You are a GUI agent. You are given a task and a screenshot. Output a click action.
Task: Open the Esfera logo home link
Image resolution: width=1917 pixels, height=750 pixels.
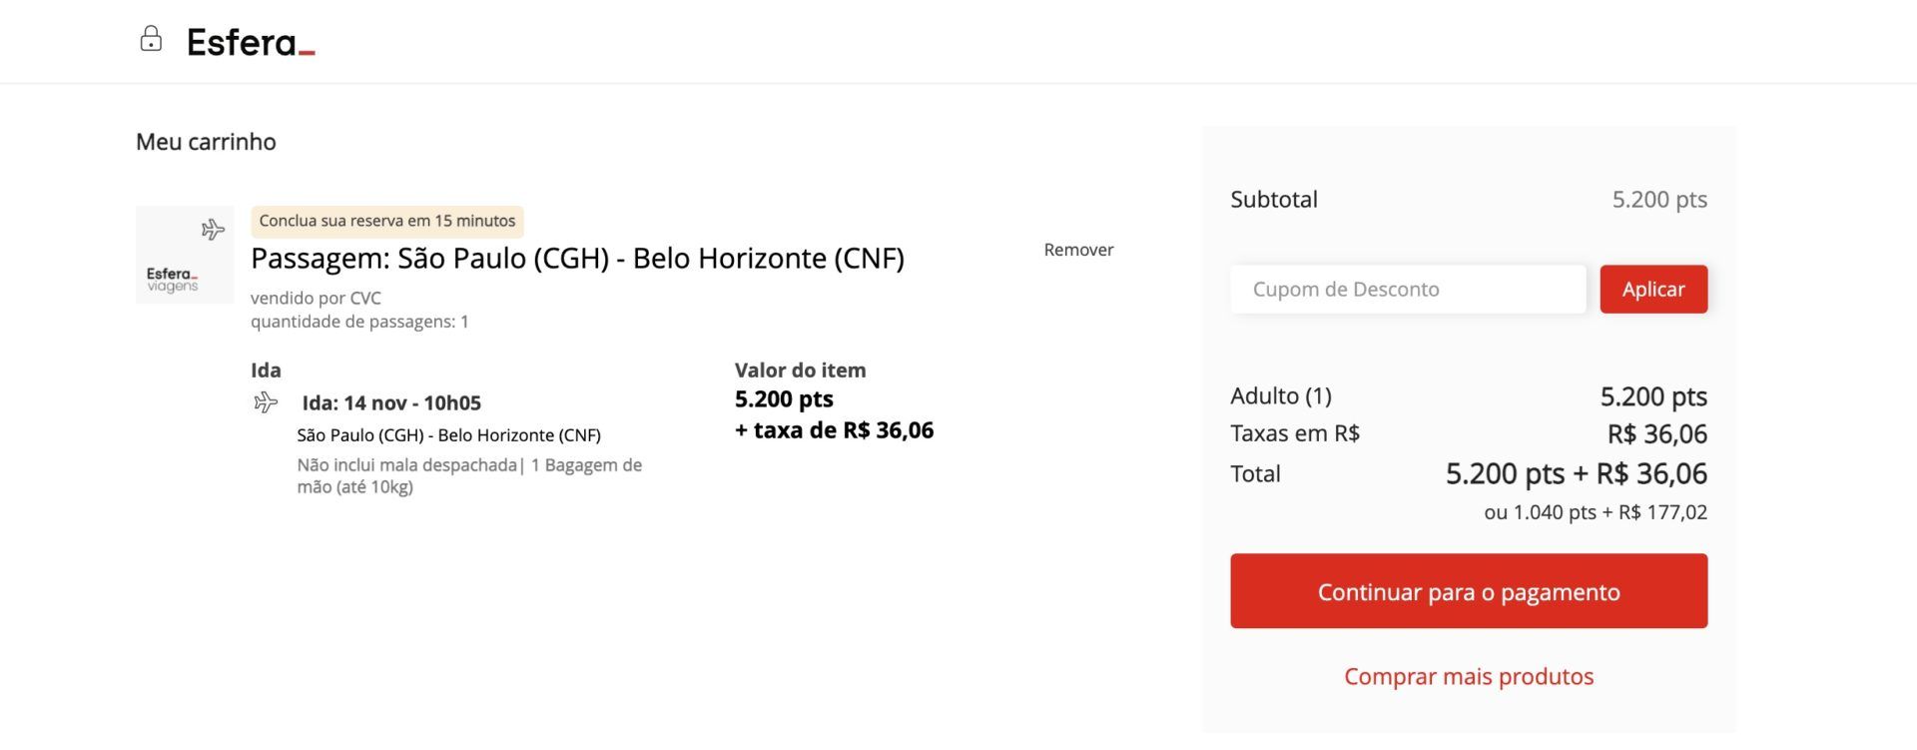(x=251, y=43)
